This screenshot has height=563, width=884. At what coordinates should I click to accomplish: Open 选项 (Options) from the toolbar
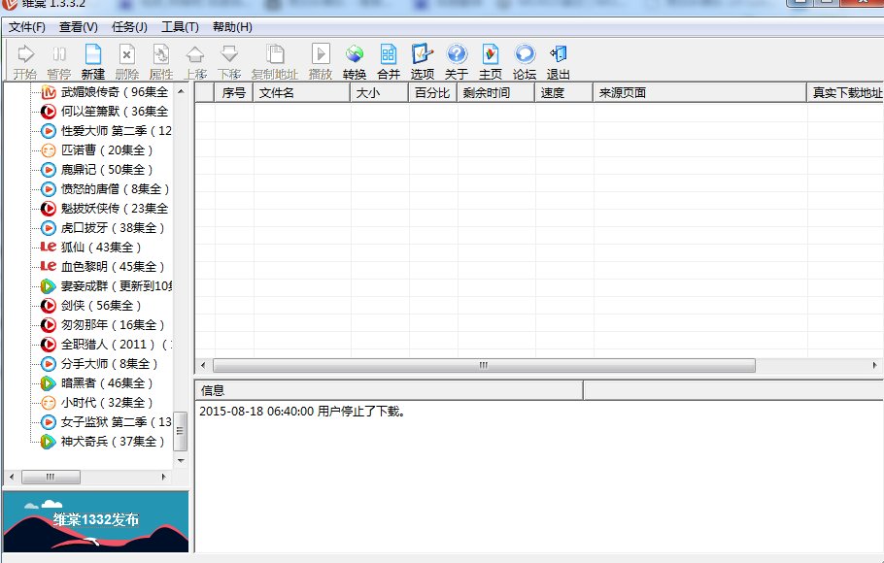(x=423, y=60)
